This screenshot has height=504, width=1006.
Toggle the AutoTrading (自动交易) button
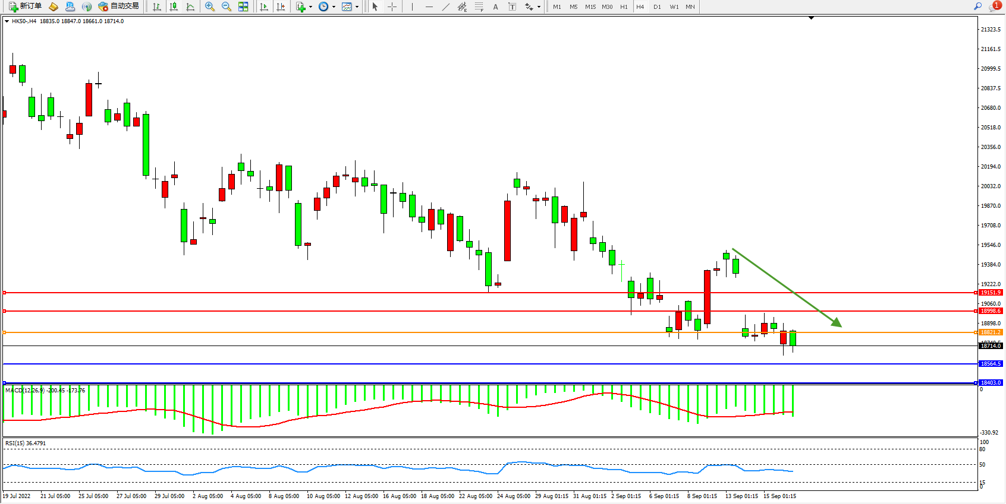(x=118, y=7)
